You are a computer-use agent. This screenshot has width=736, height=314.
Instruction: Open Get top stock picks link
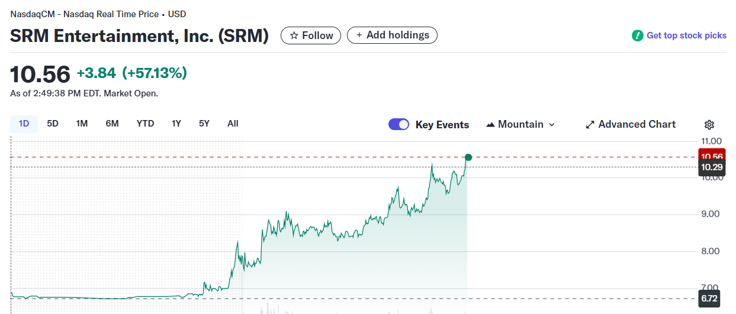point(686,35)
